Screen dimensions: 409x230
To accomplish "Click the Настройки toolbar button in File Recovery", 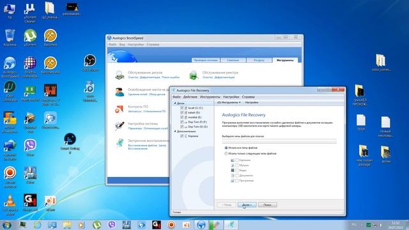I will (x=251, y=102).
